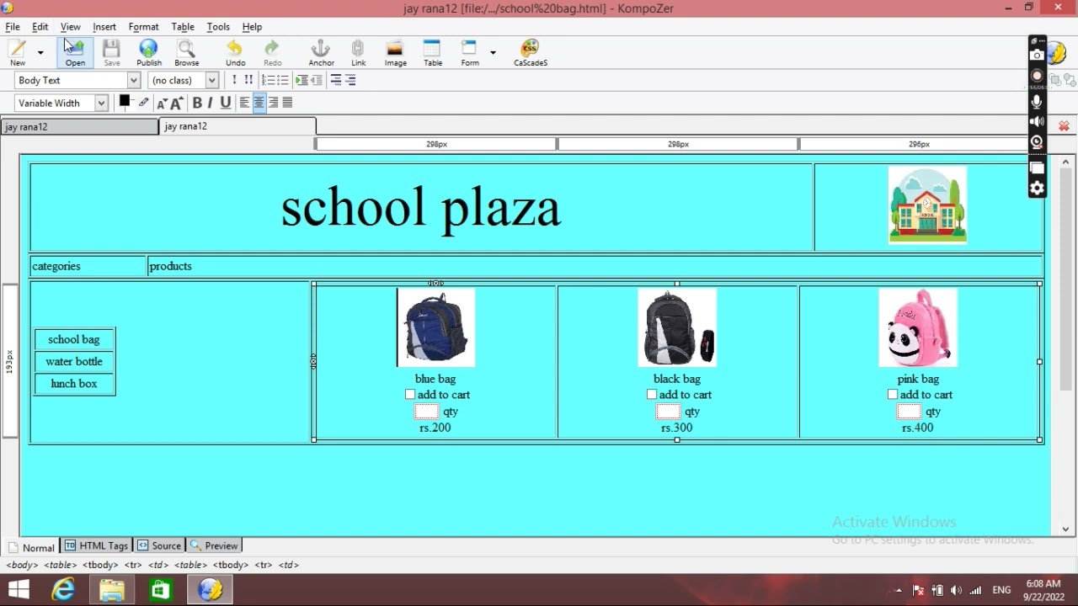Insert an Anchor using the anchor icon
This screenshot has width=1078, height=606.
pyautogui.click(x=321, y=52)
